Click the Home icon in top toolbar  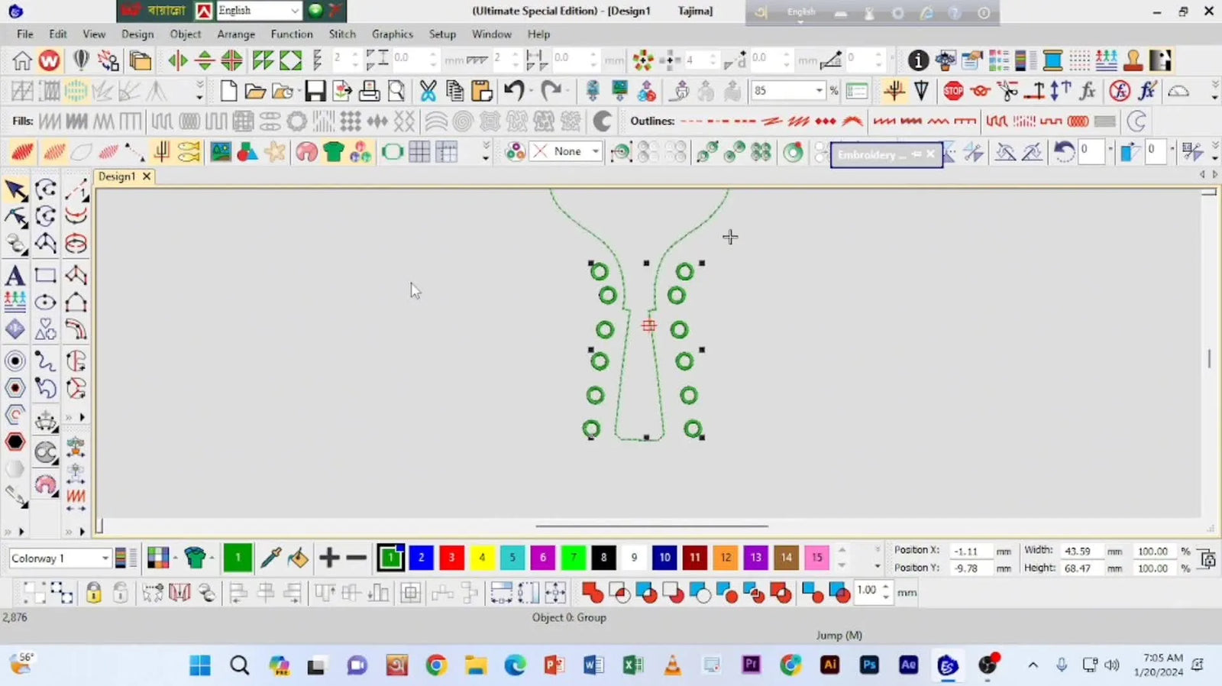tap(21, 60)
